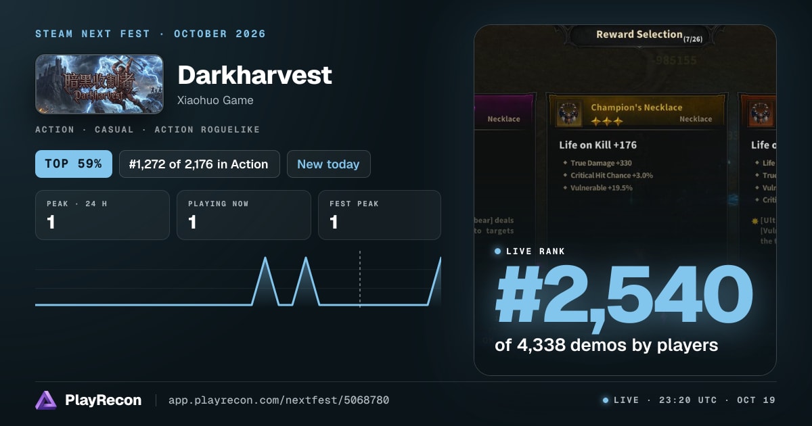Click the Champion's Necklace item icon
This screenshot has height=426, width=812.
pos(570,113)
